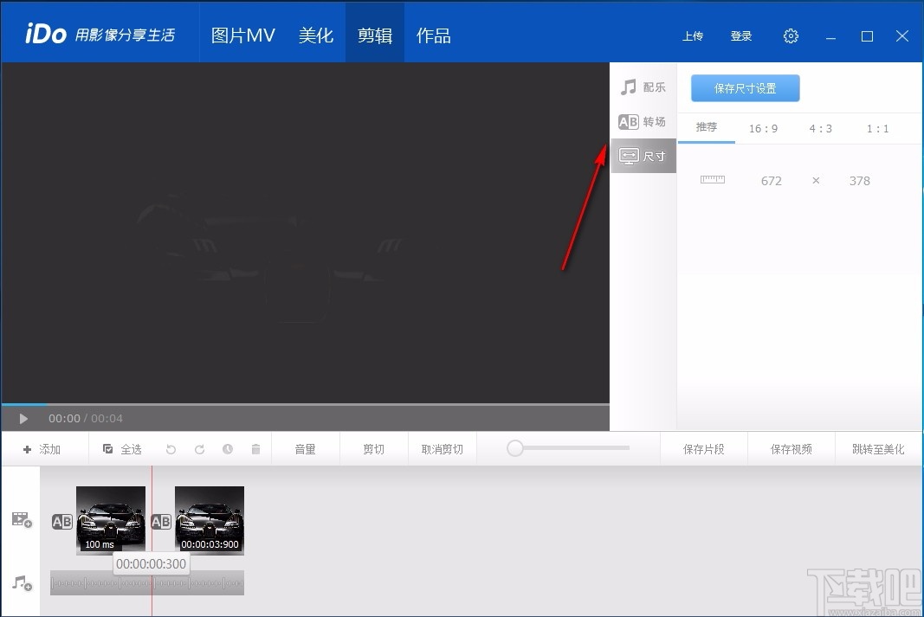924x617 pixels.
Task: Click 全选 select all
Action: pos(123,449)
